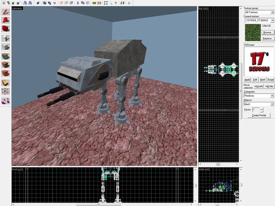Select the Apply Decals tool
The image size is (275, 206).
tap(5, 73)
